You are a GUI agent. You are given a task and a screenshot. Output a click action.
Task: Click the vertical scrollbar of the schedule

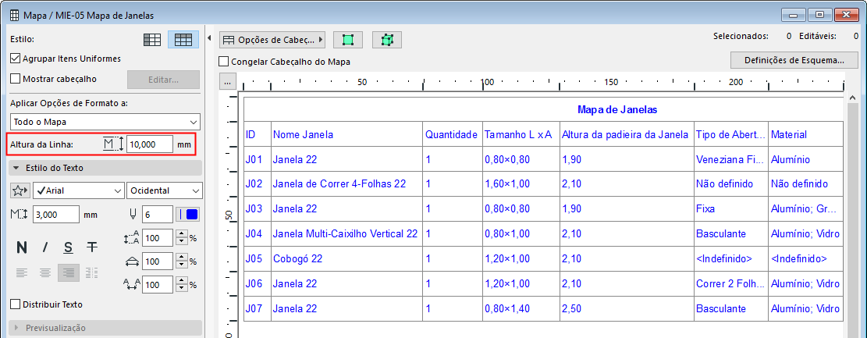pyautogui.click(x=853, y=215)
